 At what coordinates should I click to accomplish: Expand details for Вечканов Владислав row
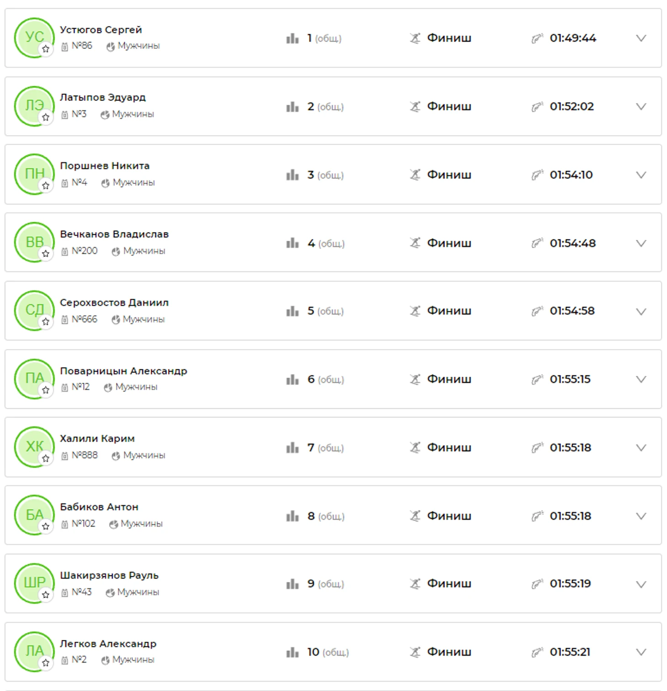coord(641,243)
